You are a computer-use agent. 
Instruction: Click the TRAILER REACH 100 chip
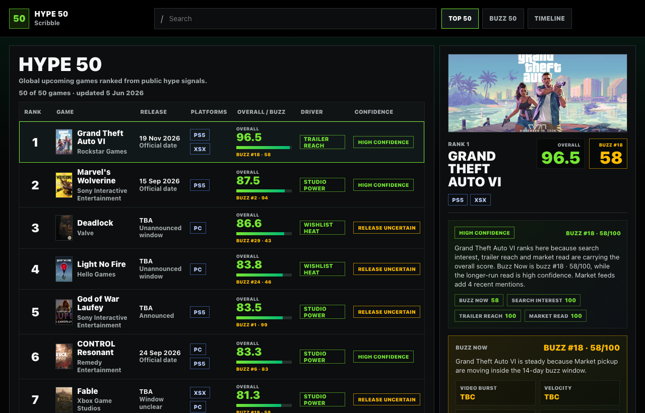[x=488, y=316]
